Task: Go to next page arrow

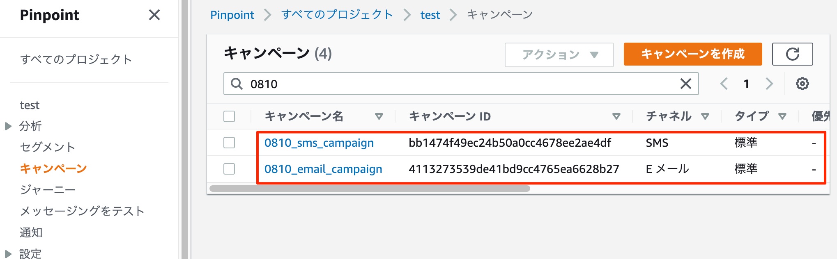Action: [x=769, y=84]
